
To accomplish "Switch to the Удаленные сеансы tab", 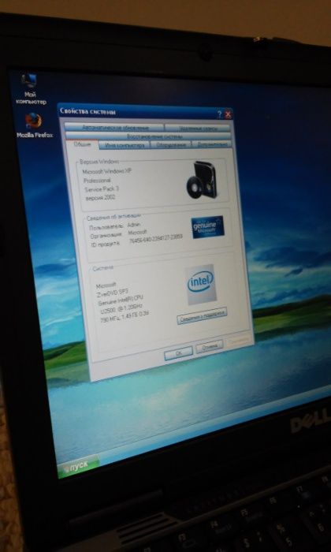I will (x=197, y=128).
